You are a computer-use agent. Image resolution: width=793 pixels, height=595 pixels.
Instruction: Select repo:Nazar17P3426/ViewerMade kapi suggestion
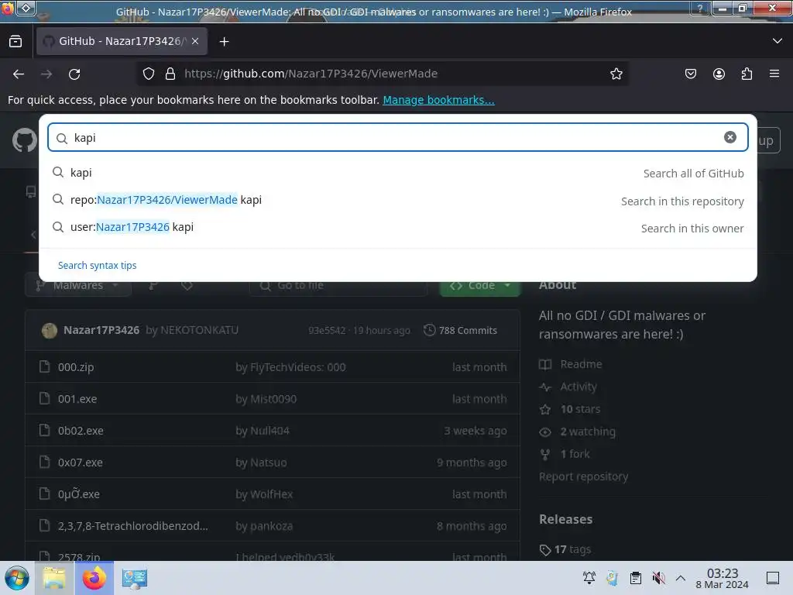398,201
